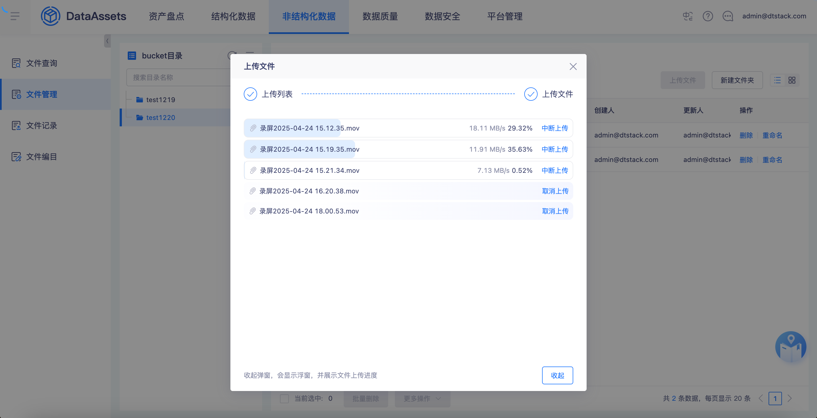Cancel upload of 录屏2025-04-24 16.20.38.mov

pyautogui.click(x=555, y=191)
